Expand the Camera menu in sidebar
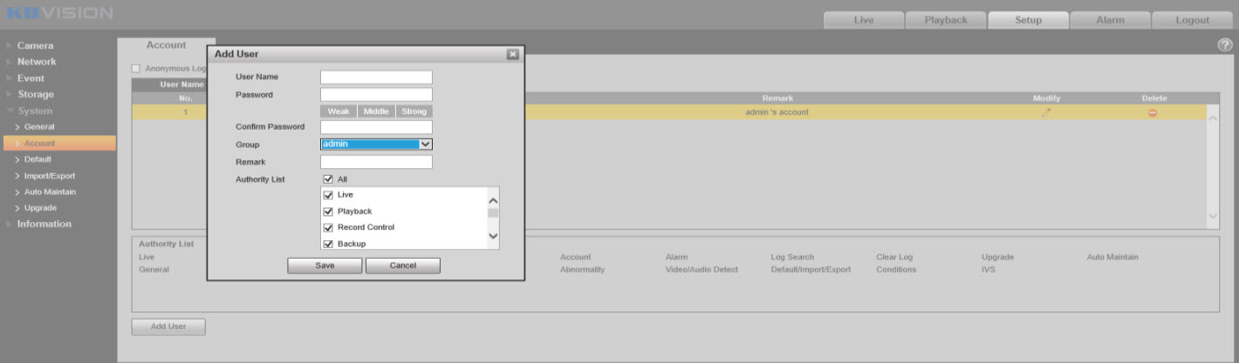The height and width of the screenshot is (363, 1239). coord(35,45)
